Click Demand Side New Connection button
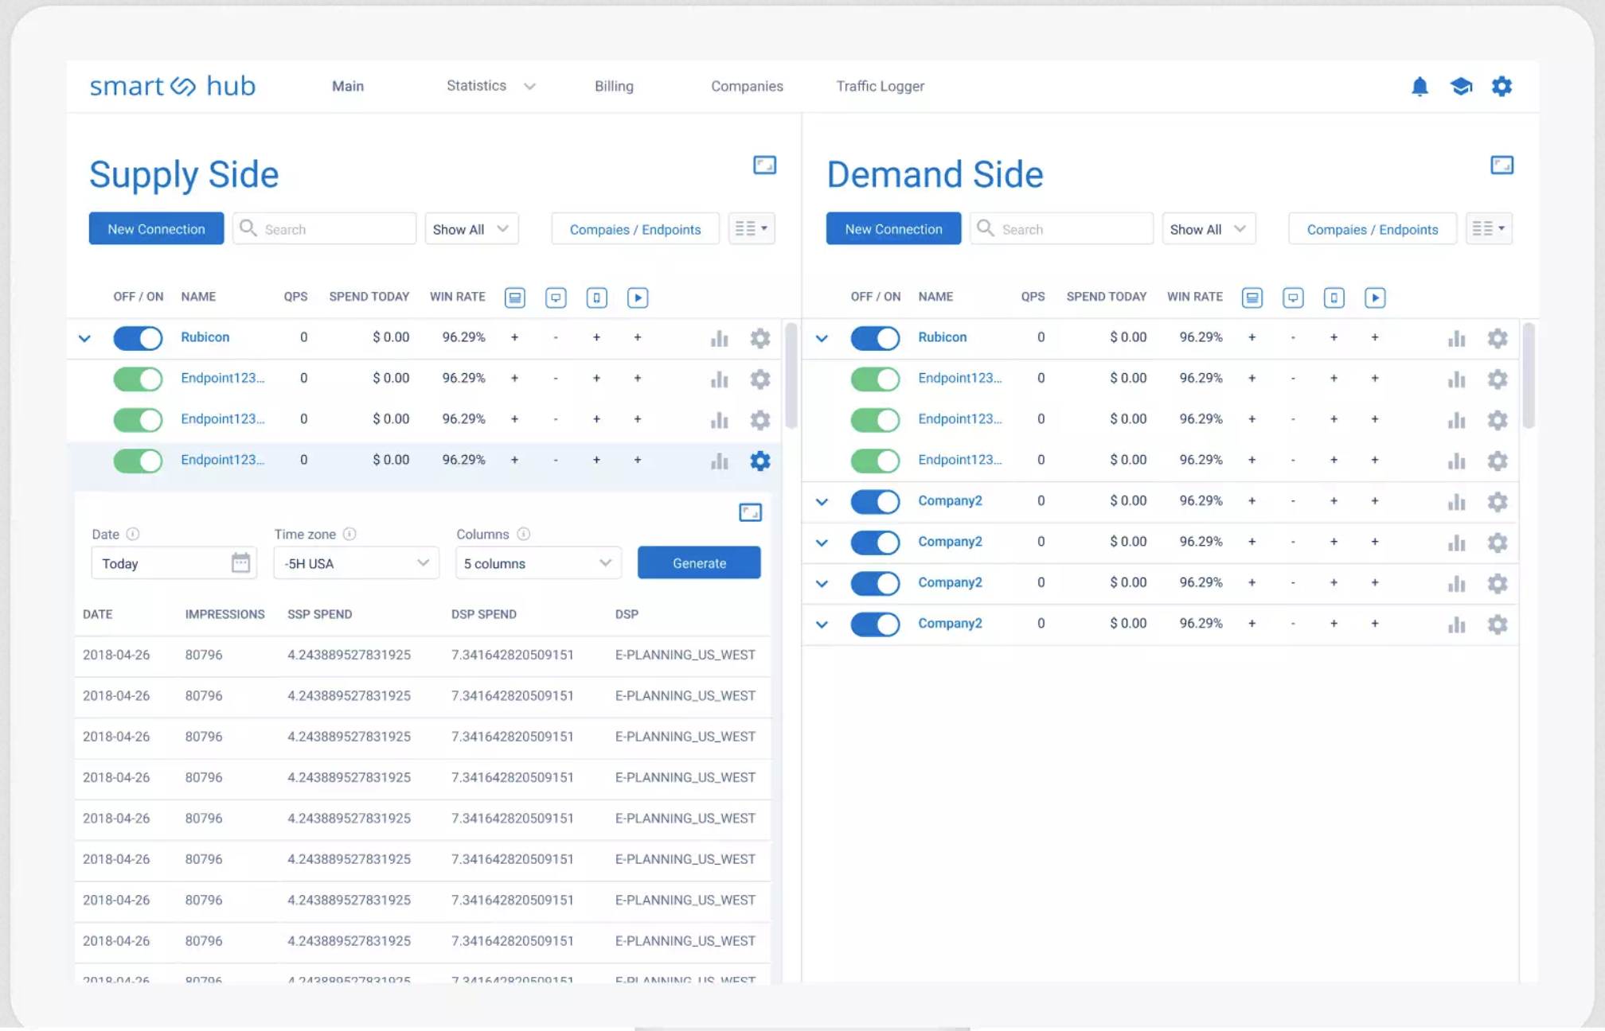The image size is (1605, 1031). coord(893,229)
